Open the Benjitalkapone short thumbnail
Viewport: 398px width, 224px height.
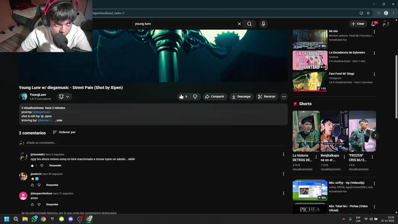(334, 131)
